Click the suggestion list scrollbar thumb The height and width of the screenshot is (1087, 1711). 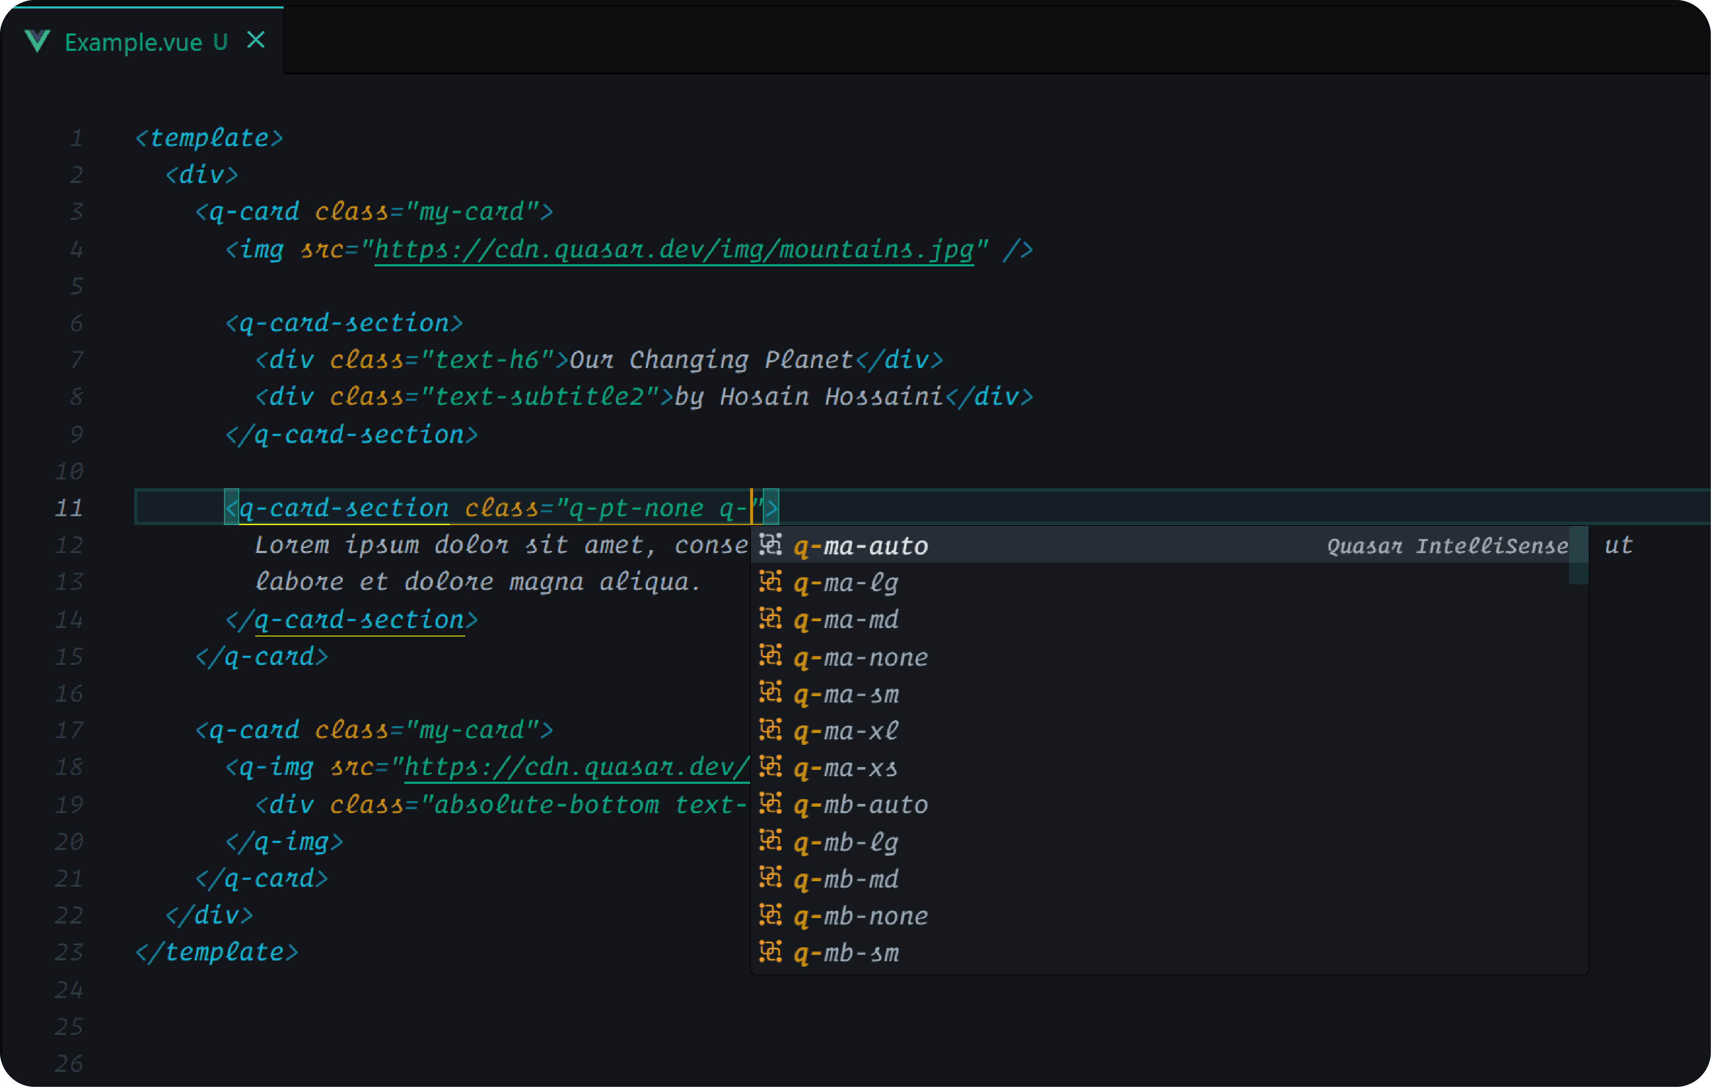point(1578,555)
